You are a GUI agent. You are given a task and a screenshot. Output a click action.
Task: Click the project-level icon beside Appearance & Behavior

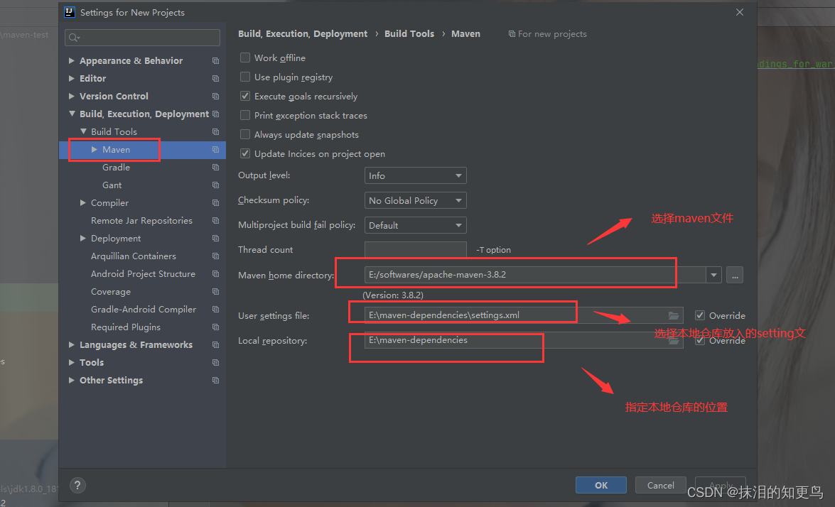pyautogui.click(x=215, y=60)
